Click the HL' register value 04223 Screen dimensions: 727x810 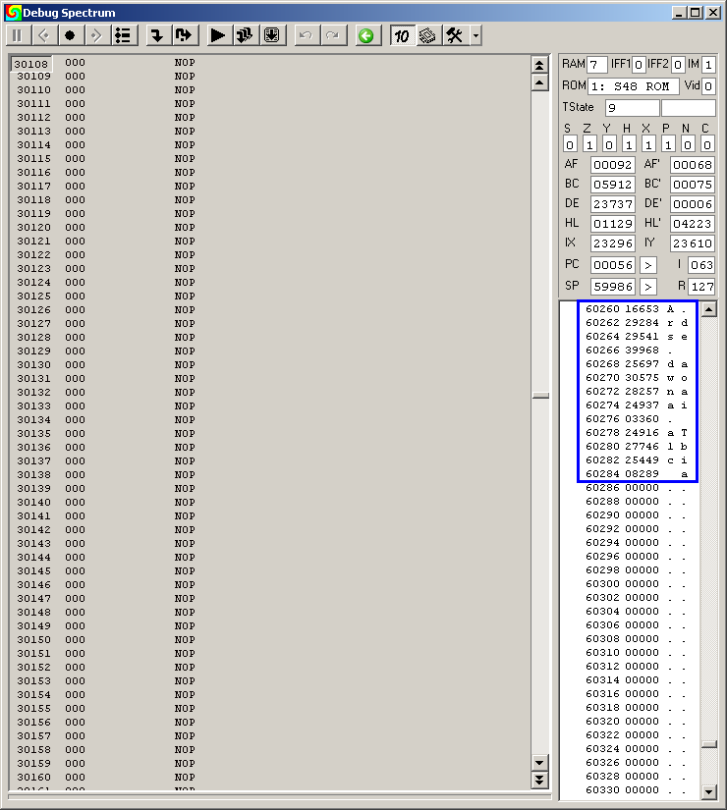693,224
